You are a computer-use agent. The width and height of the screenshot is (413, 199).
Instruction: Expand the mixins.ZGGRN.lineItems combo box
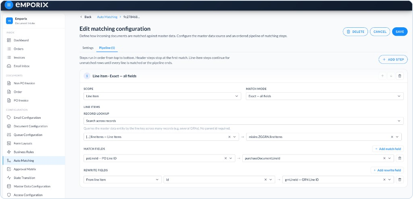[397, 137]
